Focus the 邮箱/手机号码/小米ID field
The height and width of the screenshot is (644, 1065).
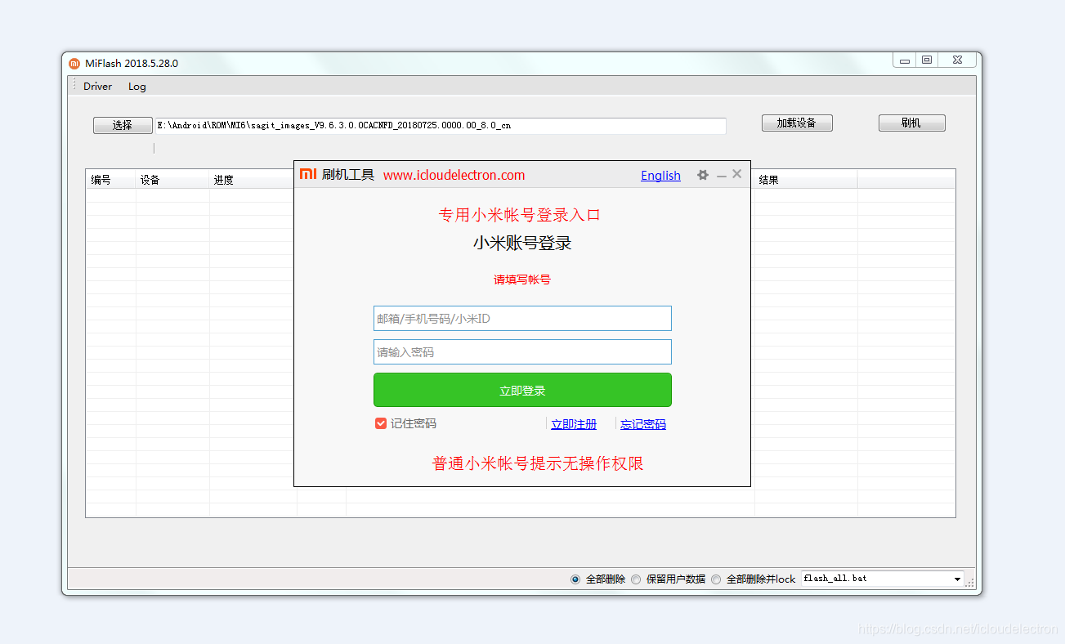coord(522,319)
